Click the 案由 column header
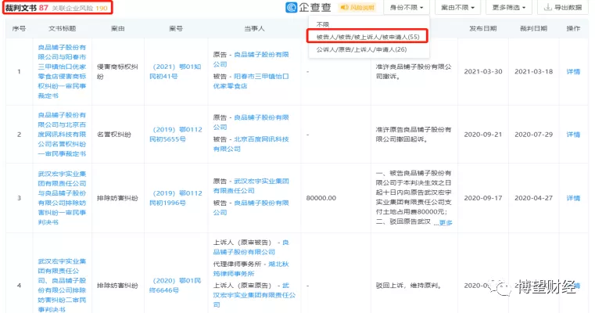 point(118,28)
